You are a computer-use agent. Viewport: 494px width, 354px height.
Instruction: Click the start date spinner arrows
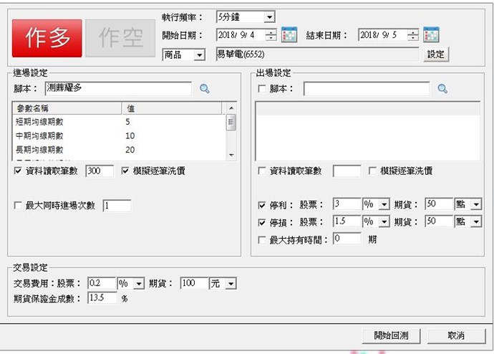coord(271,35)
